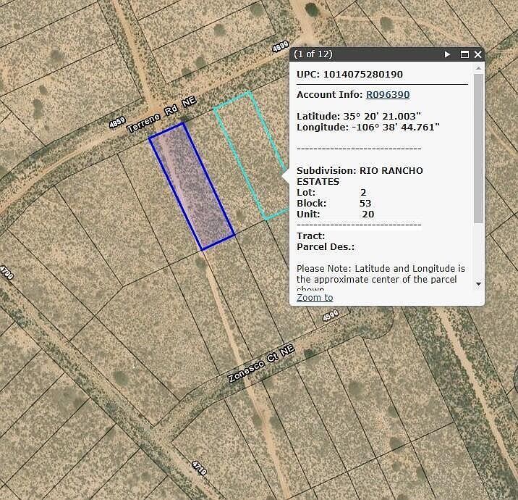
Task: Select the blue highlighted parcel
Action: tap(192, 187)
